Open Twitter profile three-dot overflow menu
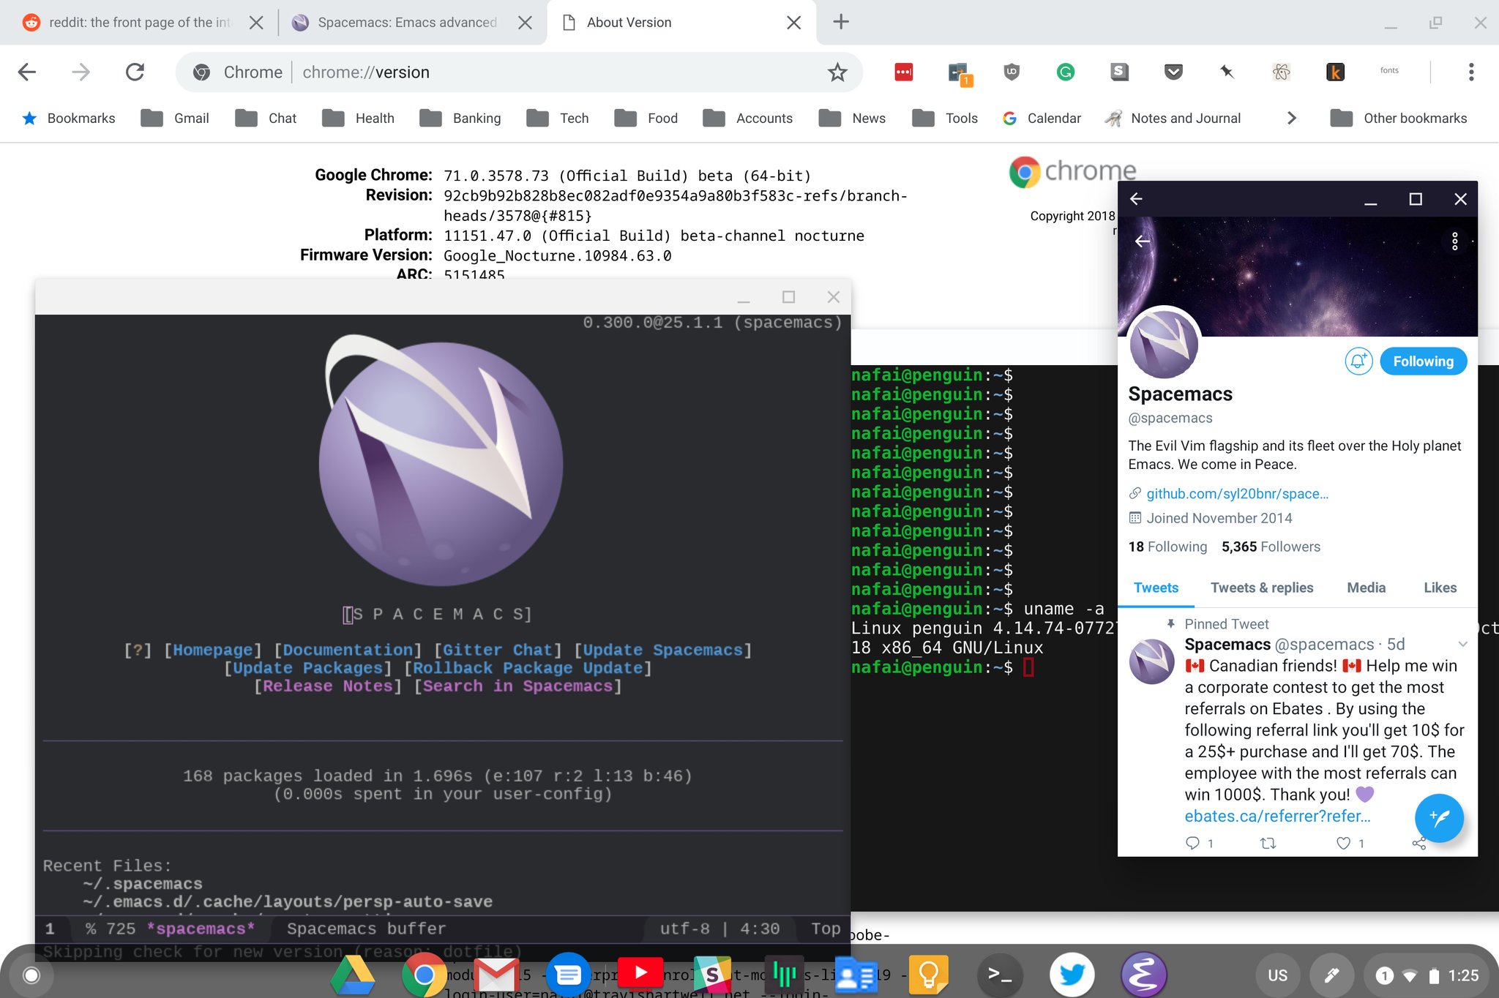The image size is (1499, 998). coord(1454,241)
